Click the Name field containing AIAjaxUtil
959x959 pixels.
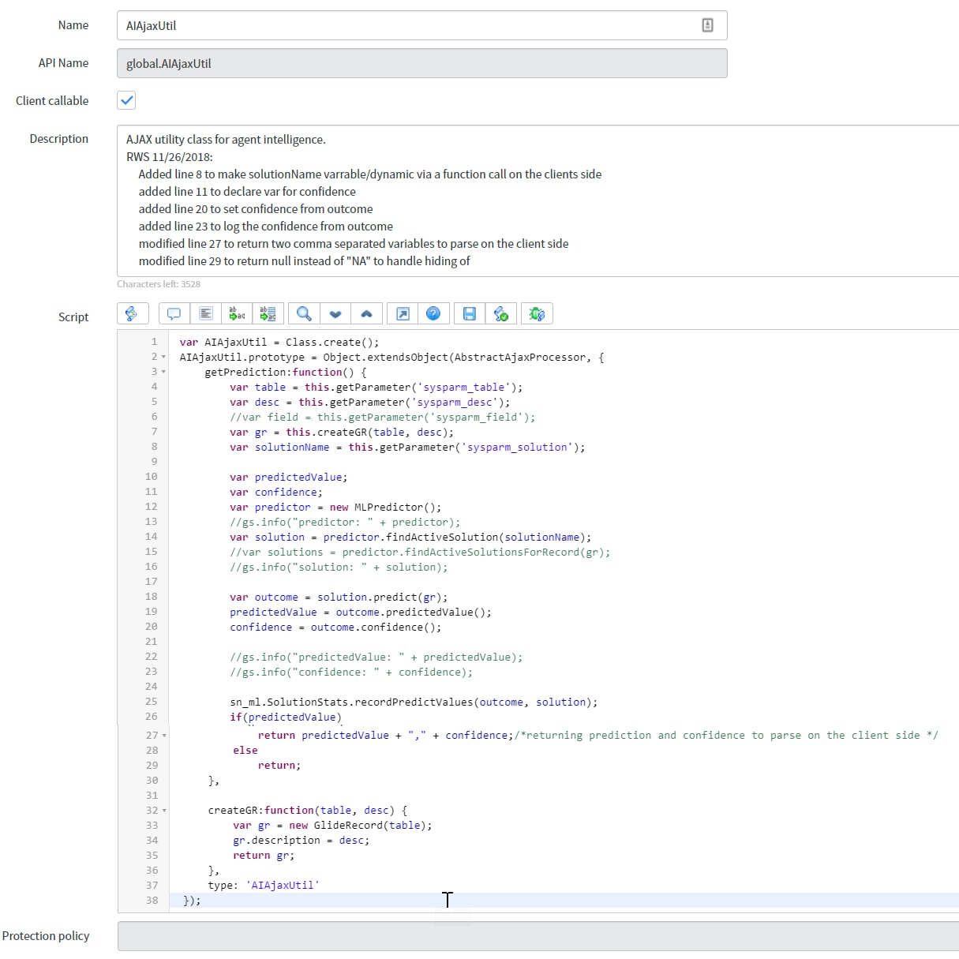(421, 25)
